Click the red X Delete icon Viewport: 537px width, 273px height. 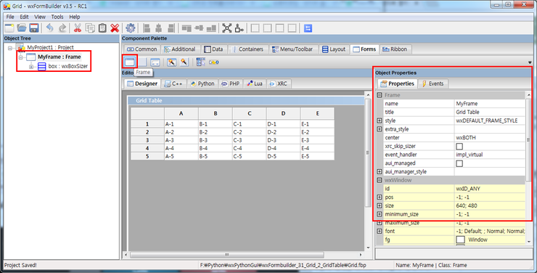pyautogui.click(x=115, y=28)
